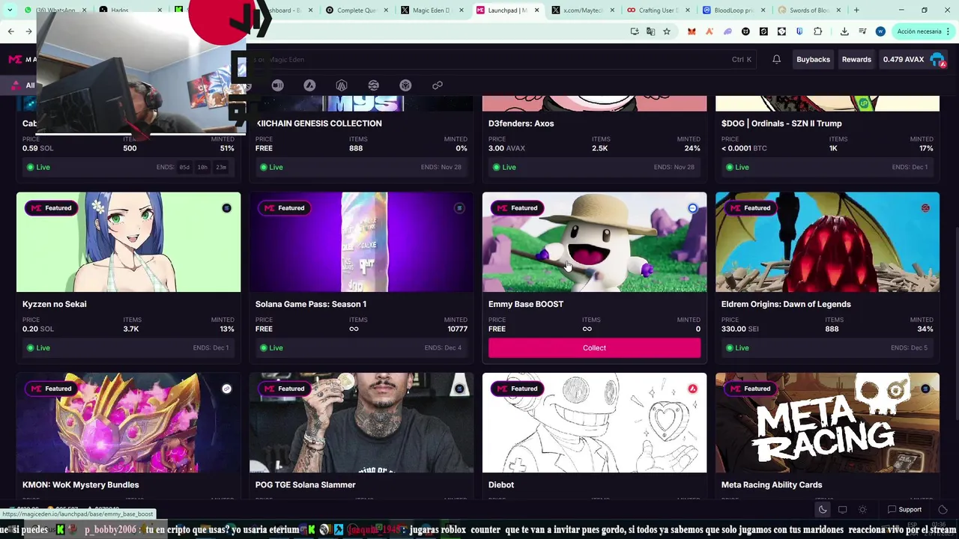Go back with the browser back arrow
This screenshot has height=539, width=959.
coord(10,31)
